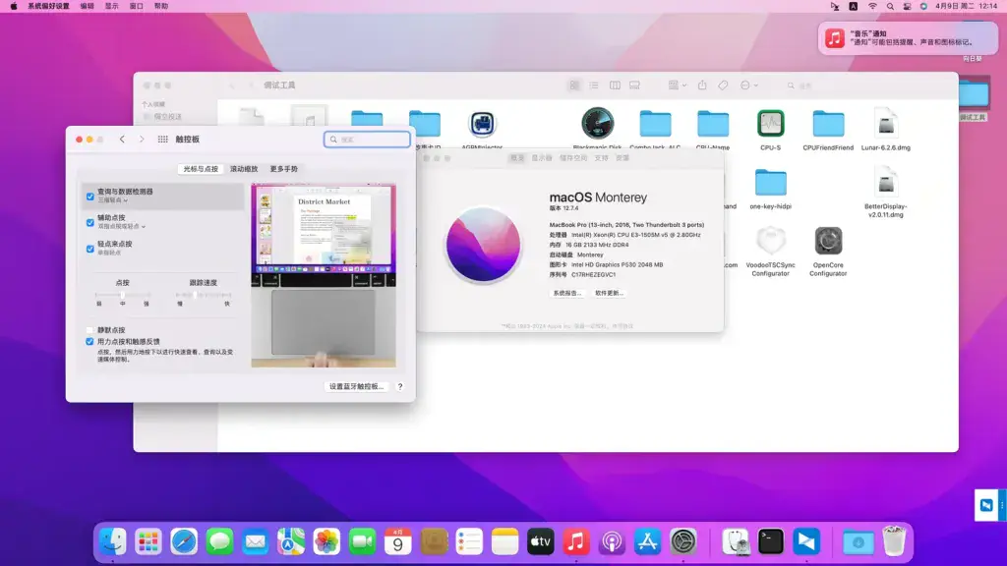The width and height of the screenshot is (1007, 566).
Task: Click the help question-mark button in Trackpad preferences
Action: 400,386
